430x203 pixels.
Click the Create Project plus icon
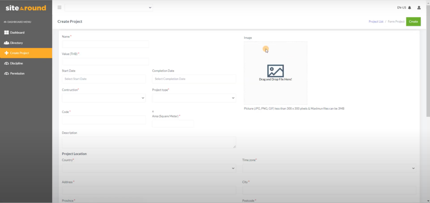6,53
